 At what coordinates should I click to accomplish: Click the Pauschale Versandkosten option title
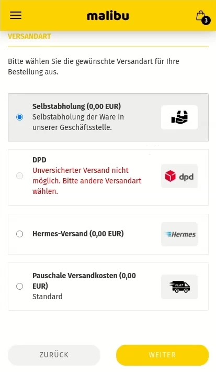coord(84,281)
